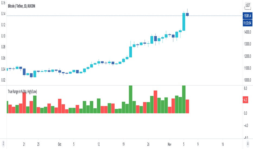This screenshot has height=149, width=253.
Task: Toggle the A auto-scale button
Action: pos(248,144)
